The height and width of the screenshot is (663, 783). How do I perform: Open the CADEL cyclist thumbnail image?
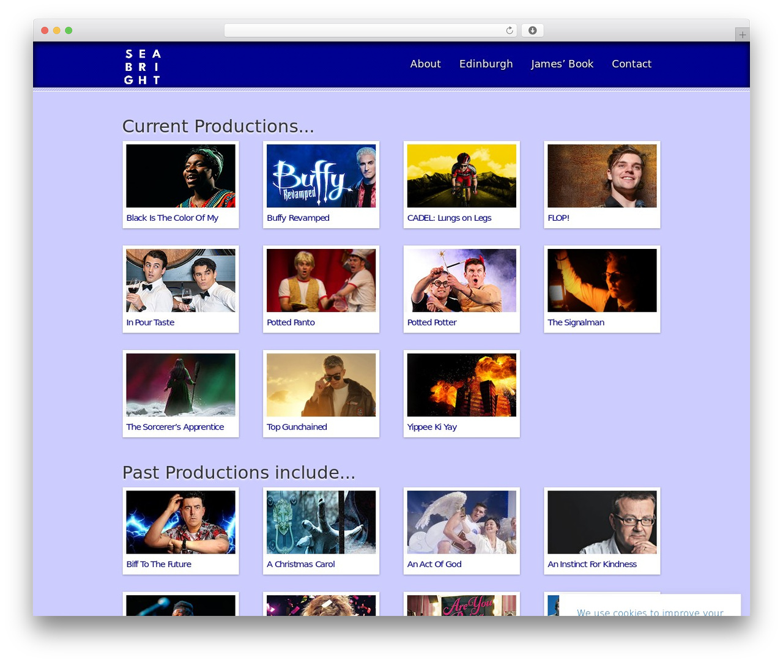pos(462,176)
